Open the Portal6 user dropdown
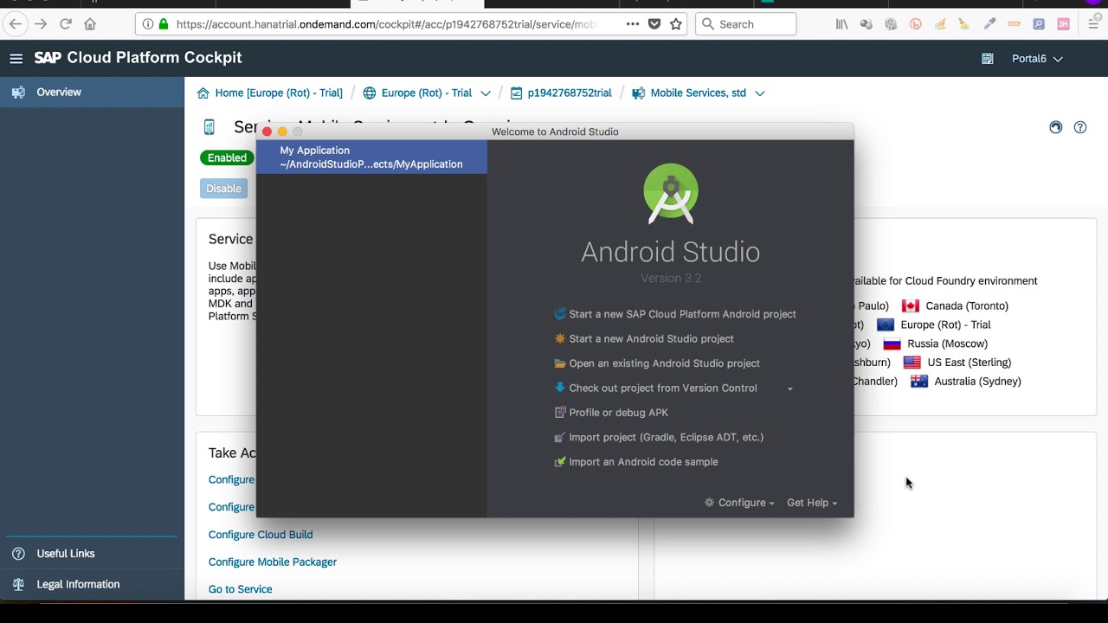This screenshot has width=1108, height=623. 1037,59
